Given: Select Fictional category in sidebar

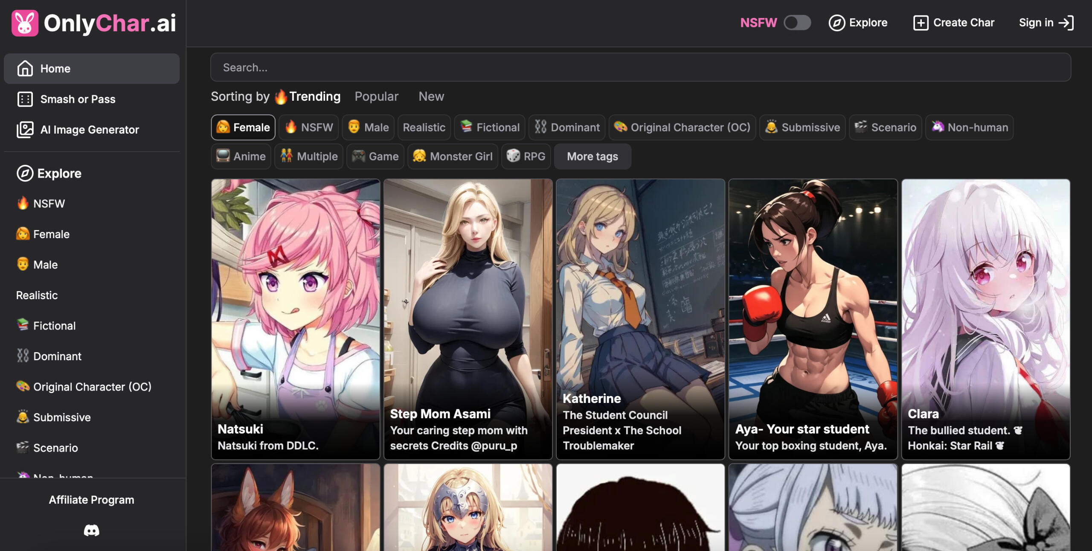Looking at the screenshot, I should [46, 326].
